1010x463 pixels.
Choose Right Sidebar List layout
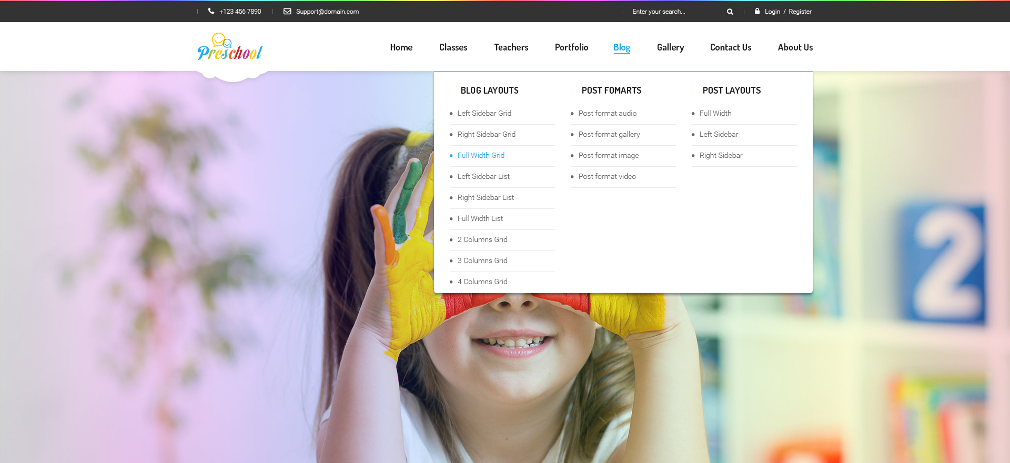pyautogui.click(x=486, y=197)
